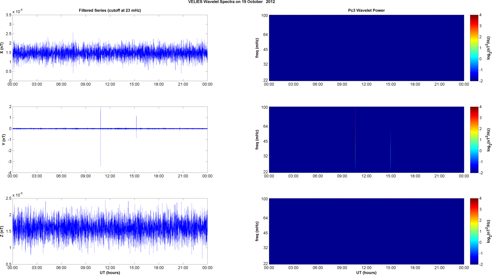Click the log2(nT²/Hz) label beside top colorbar
This screenshot has height=275, width=492.
click(x=489, y=48)
